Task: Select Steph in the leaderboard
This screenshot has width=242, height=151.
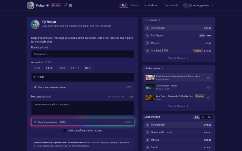Action: coord(178,148)
